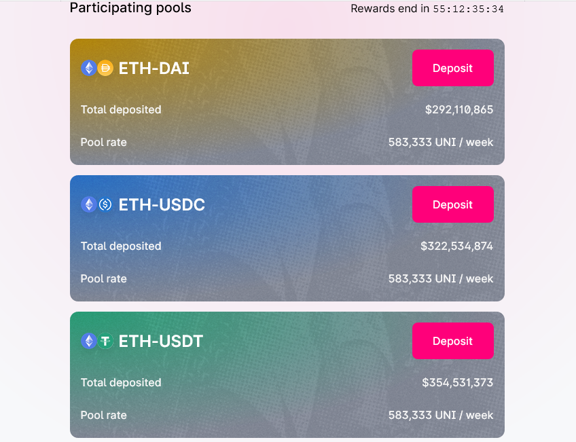Select the ETH-USDC pool name
576x442 pixels.
pos(162,204)
